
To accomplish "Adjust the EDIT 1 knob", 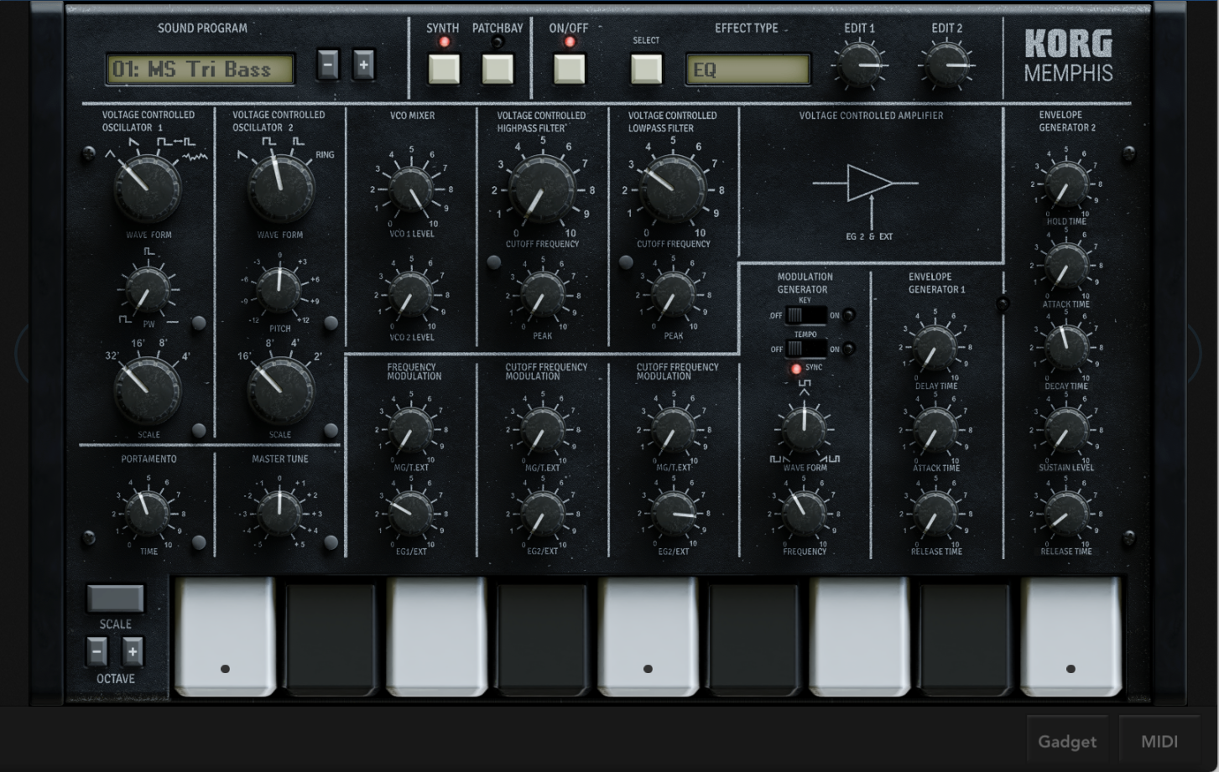I will pos(859,65).
